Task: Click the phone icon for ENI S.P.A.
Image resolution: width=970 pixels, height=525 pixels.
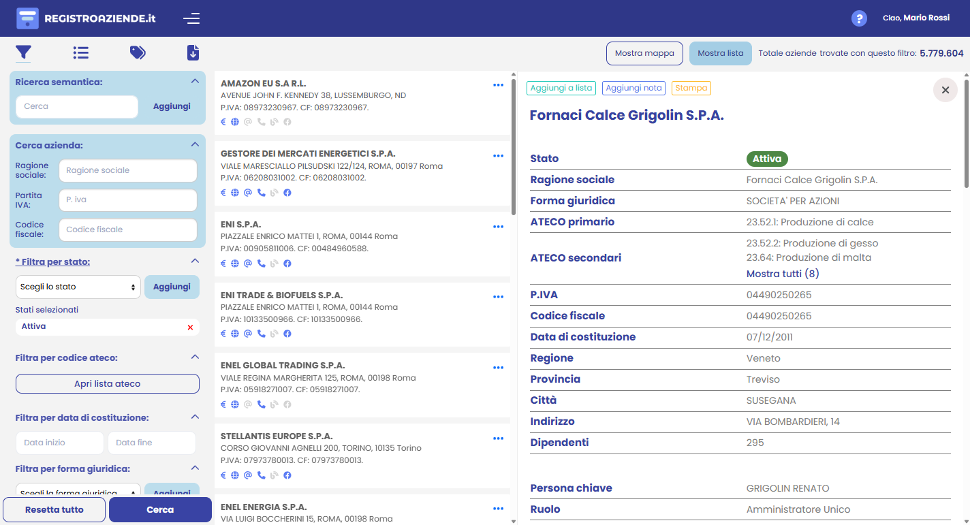Action: [x=261, y=264]
